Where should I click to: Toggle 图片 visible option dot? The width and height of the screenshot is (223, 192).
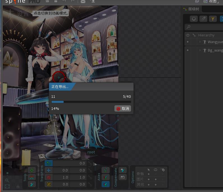[156, 179]
